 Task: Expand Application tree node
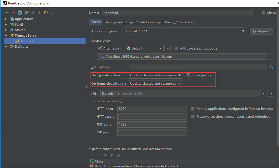[6, 19]
